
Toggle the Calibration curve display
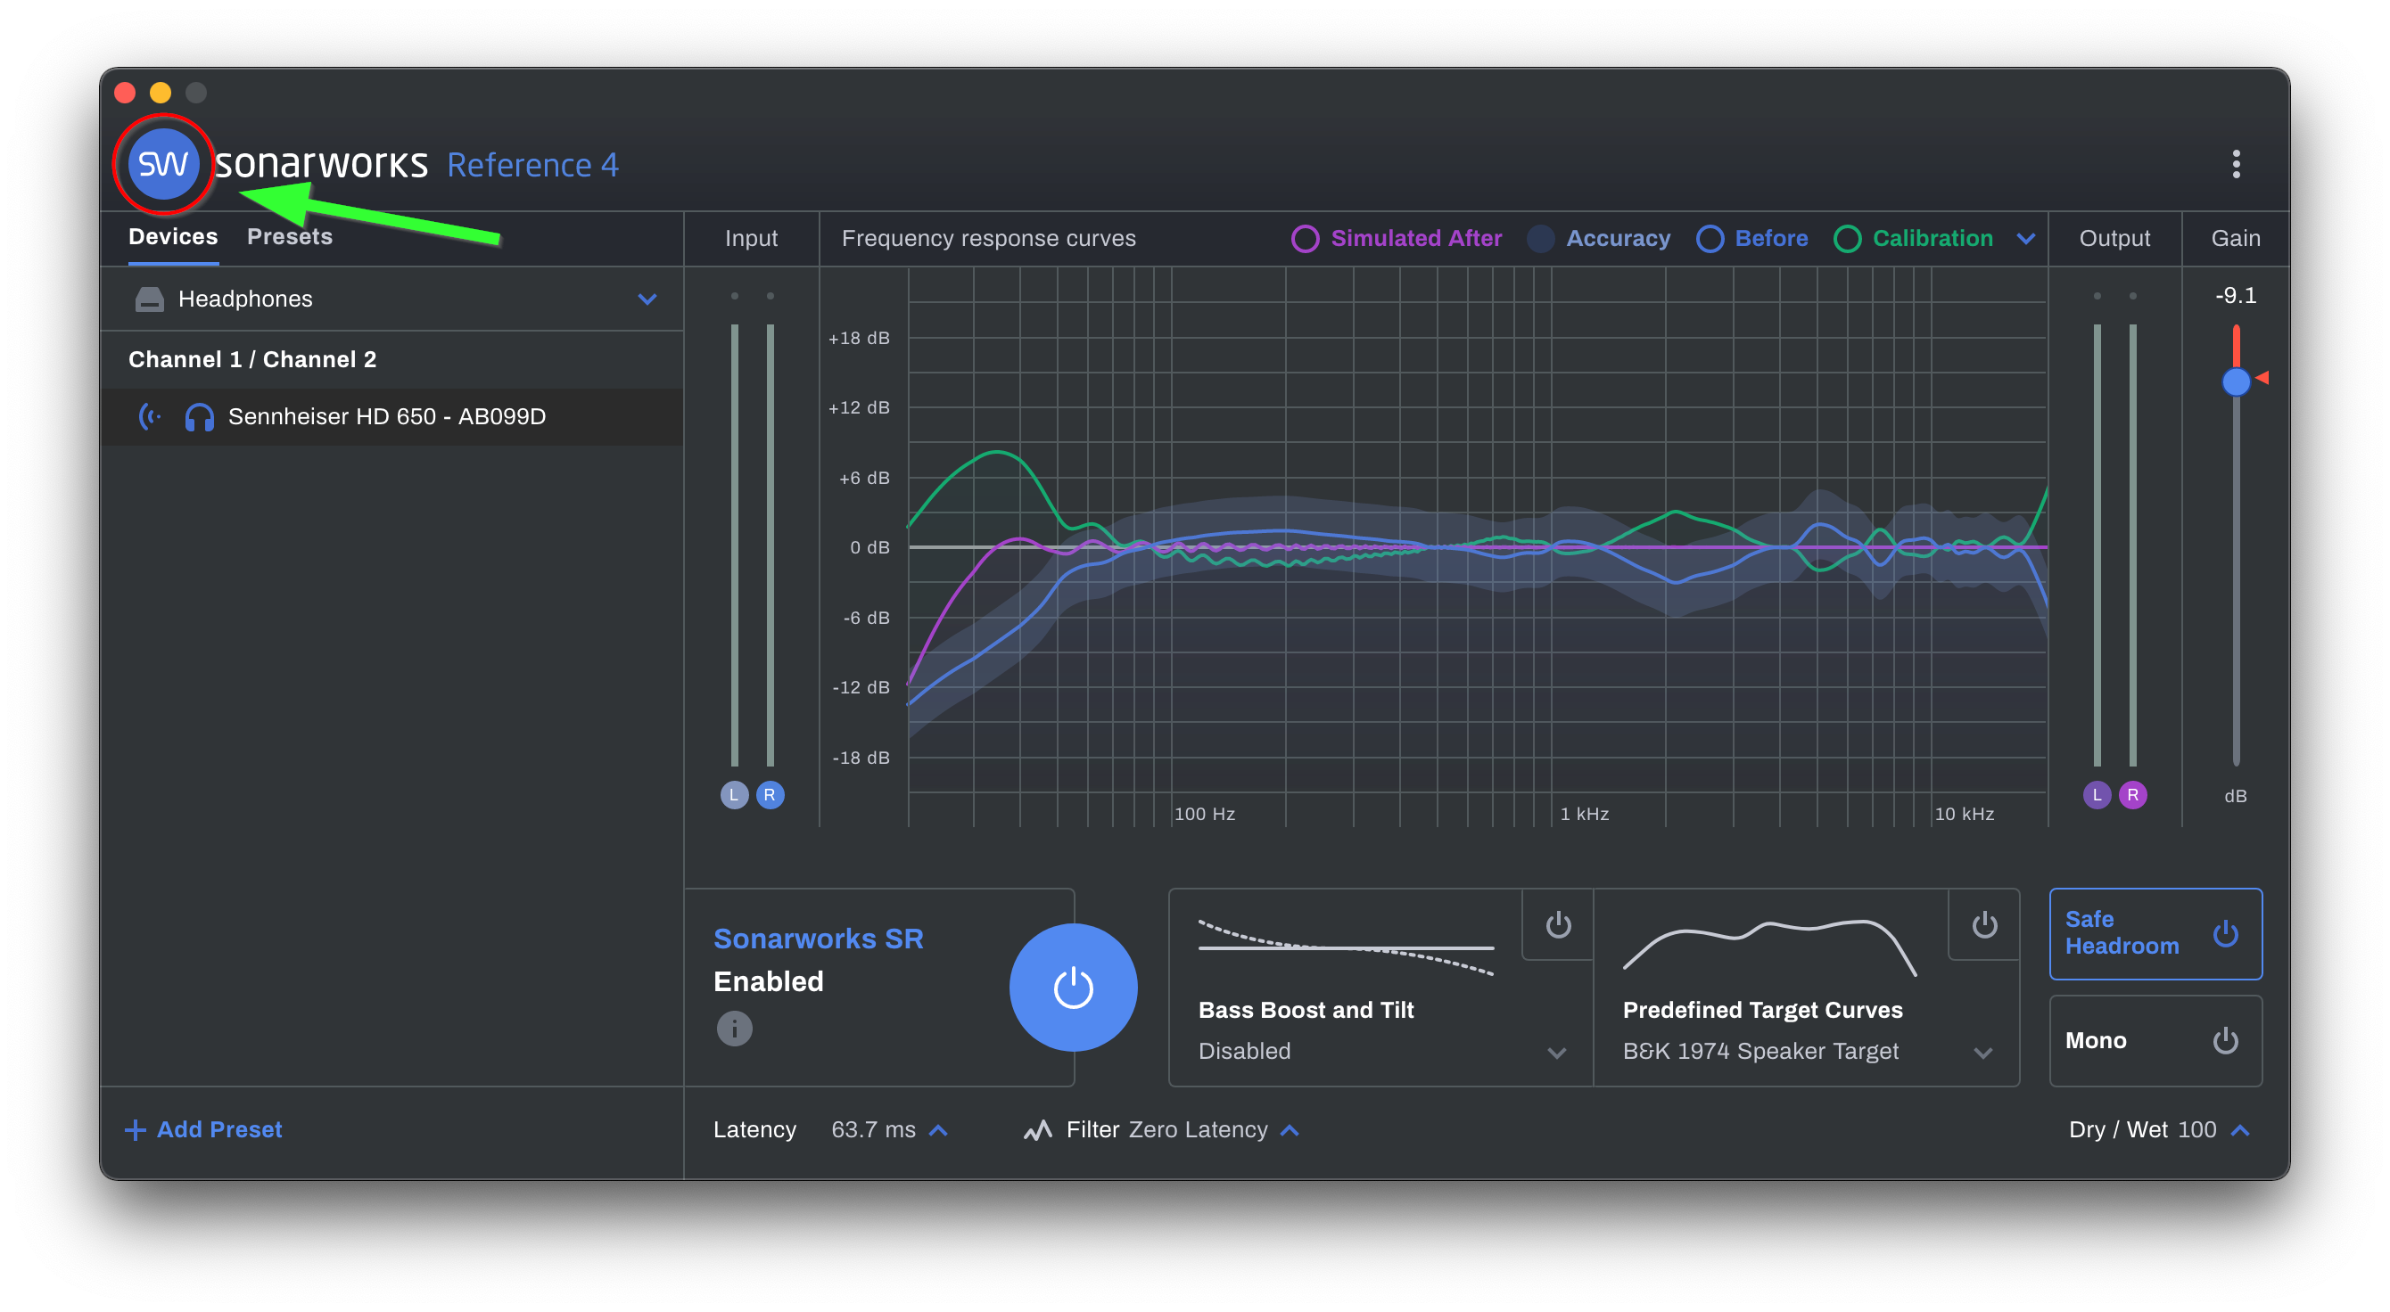point(1913,238)
